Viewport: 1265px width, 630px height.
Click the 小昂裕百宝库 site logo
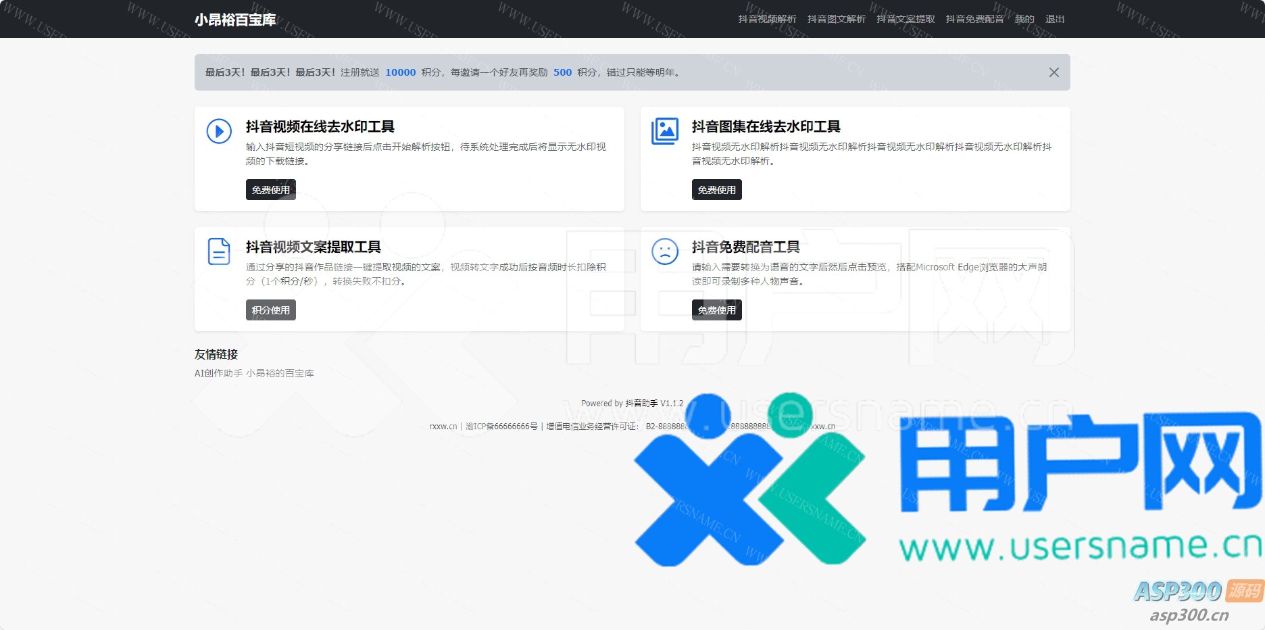[235, 20]
